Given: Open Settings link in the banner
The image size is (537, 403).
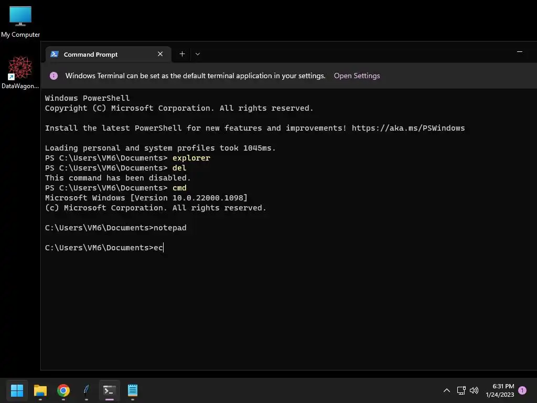Looking at the screenshot, I should (357, 76).
